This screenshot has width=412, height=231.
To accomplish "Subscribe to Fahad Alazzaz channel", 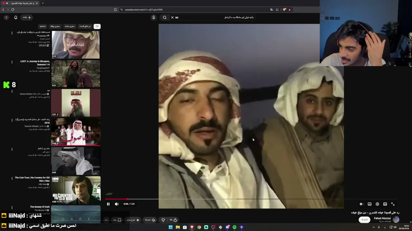I will click(x=364, y=219).
